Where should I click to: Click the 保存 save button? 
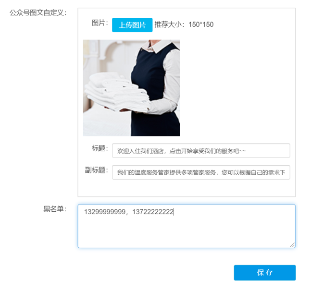click(264, 273)
